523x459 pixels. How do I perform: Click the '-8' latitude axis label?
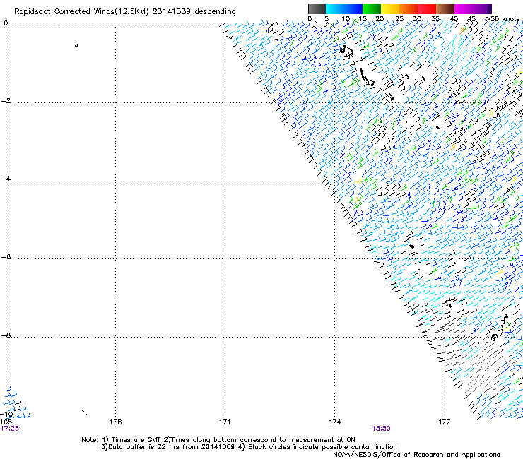6,335
